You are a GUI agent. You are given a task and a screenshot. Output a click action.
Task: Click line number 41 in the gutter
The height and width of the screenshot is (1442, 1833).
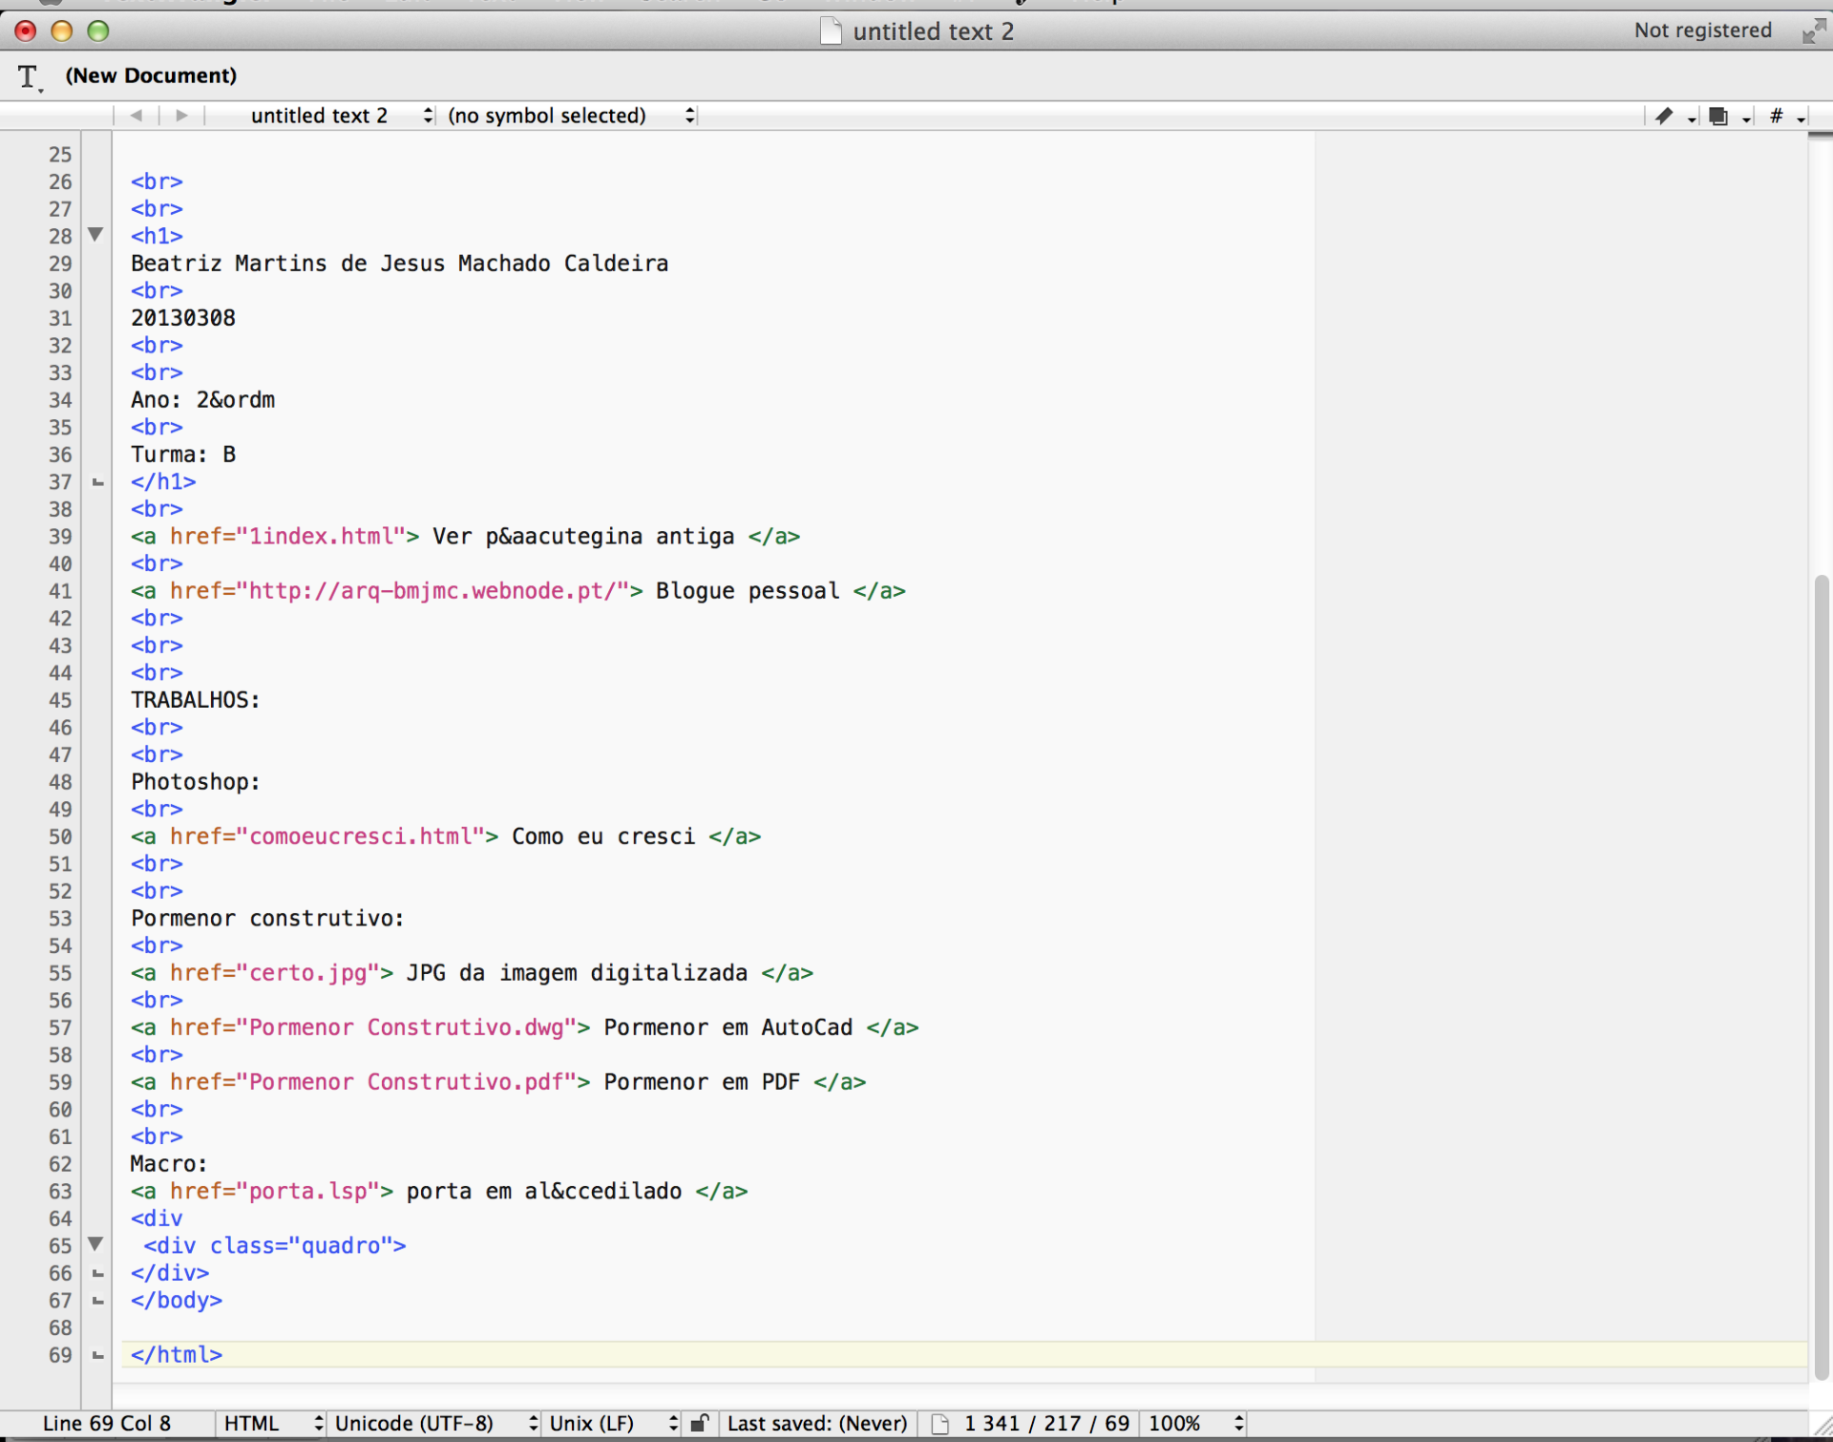(60, 592)
